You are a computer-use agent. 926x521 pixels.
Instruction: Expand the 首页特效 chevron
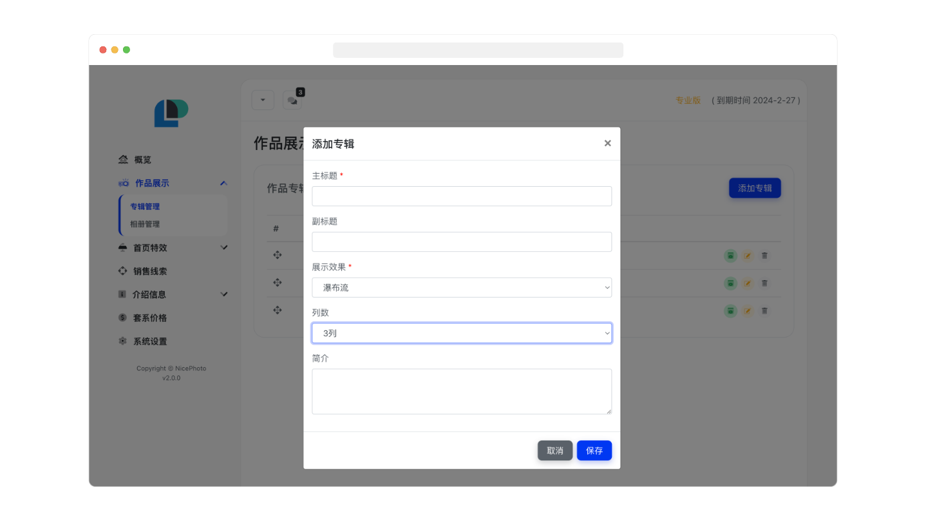[224, 247]
